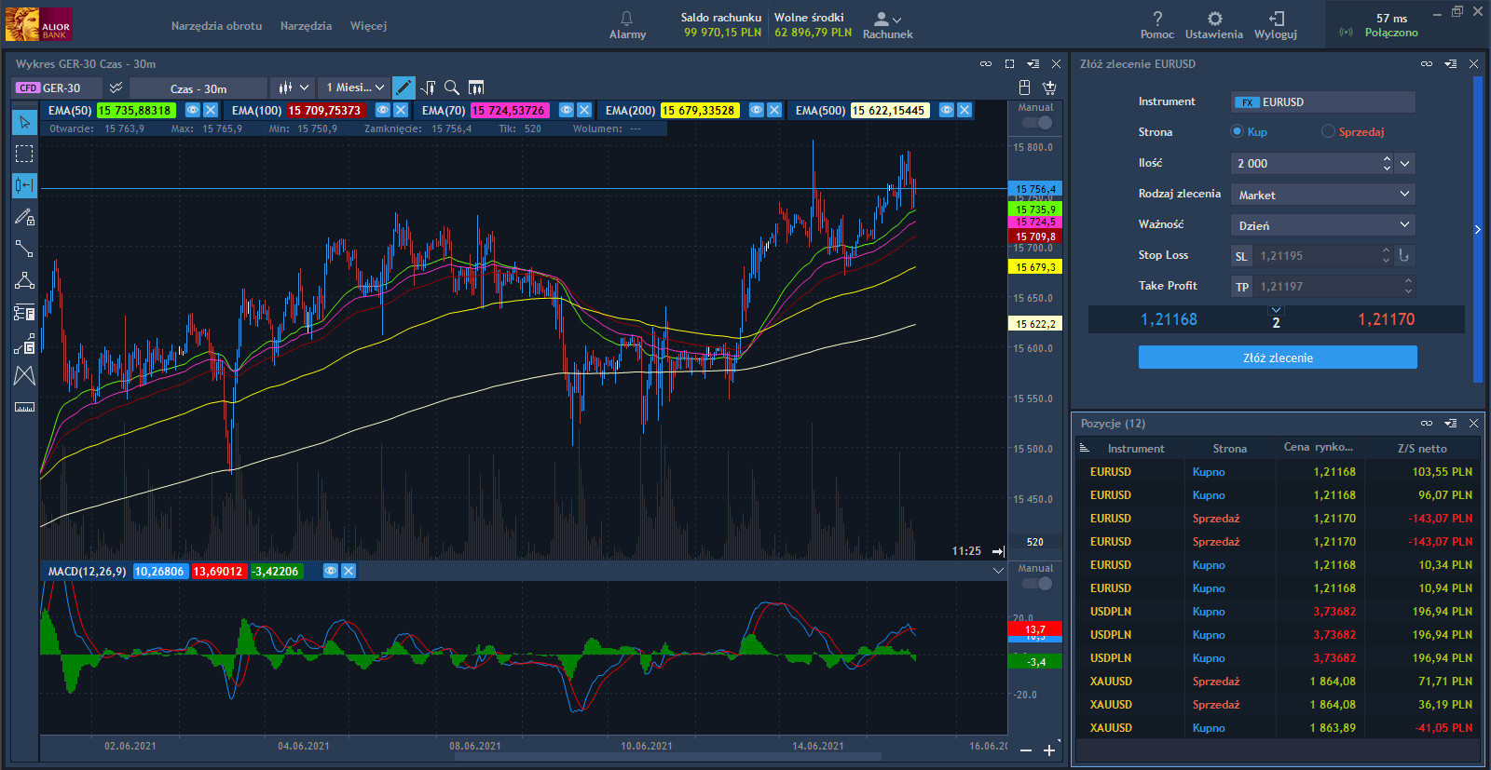The image size is (1491, 770).
Task: Open Ilość quantity dropdown arrow
Action: tap(1405, 163)
